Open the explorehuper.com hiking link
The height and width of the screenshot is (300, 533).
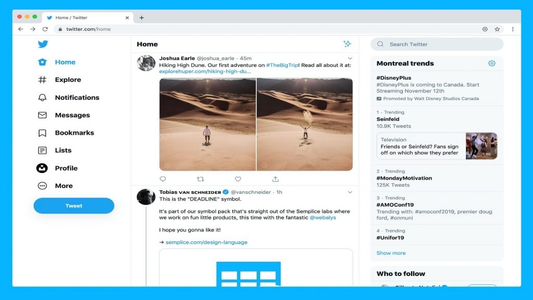click(205, 71)
